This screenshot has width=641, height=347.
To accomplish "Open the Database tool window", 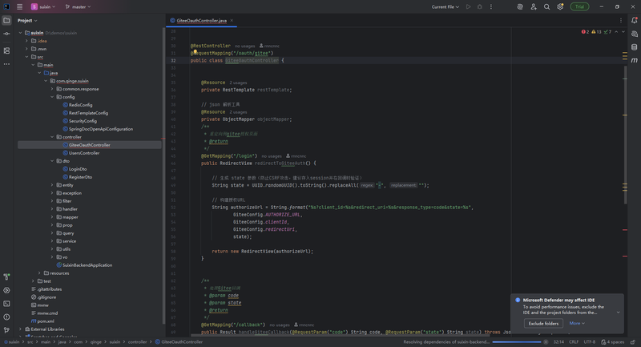I will coord(635,46).
